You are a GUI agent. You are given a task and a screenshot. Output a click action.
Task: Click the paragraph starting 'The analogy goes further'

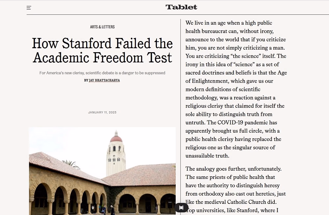(x=236, y=189)
